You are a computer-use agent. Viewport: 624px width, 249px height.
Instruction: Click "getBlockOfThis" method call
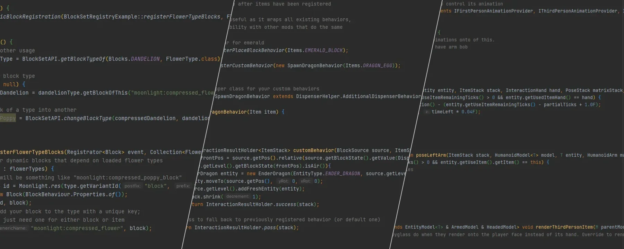point(105,93)
